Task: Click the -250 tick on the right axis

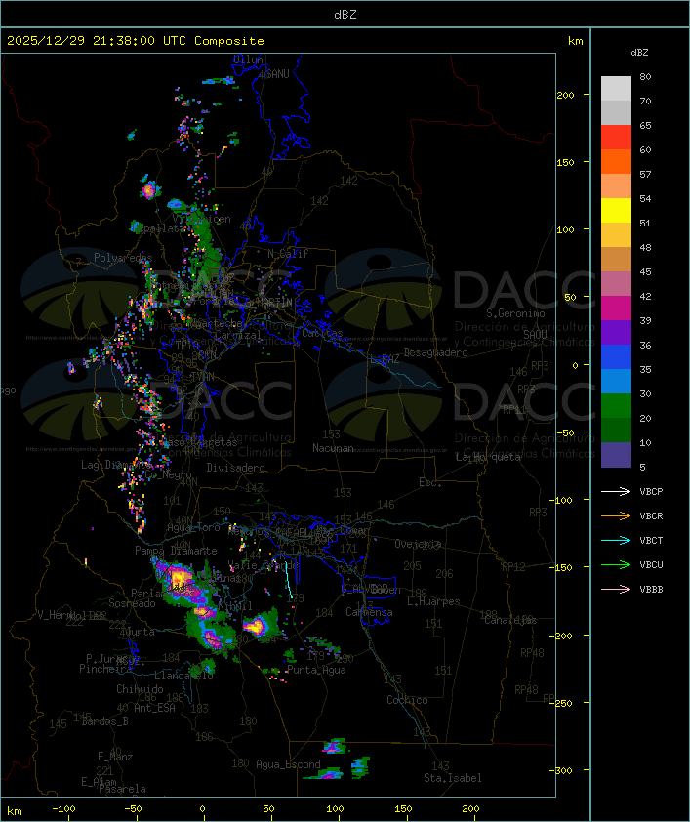Action: [x=561, y=703]
